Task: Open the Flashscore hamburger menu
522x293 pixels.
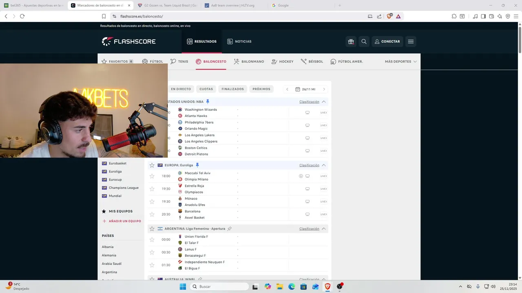Action: [411, 42]
